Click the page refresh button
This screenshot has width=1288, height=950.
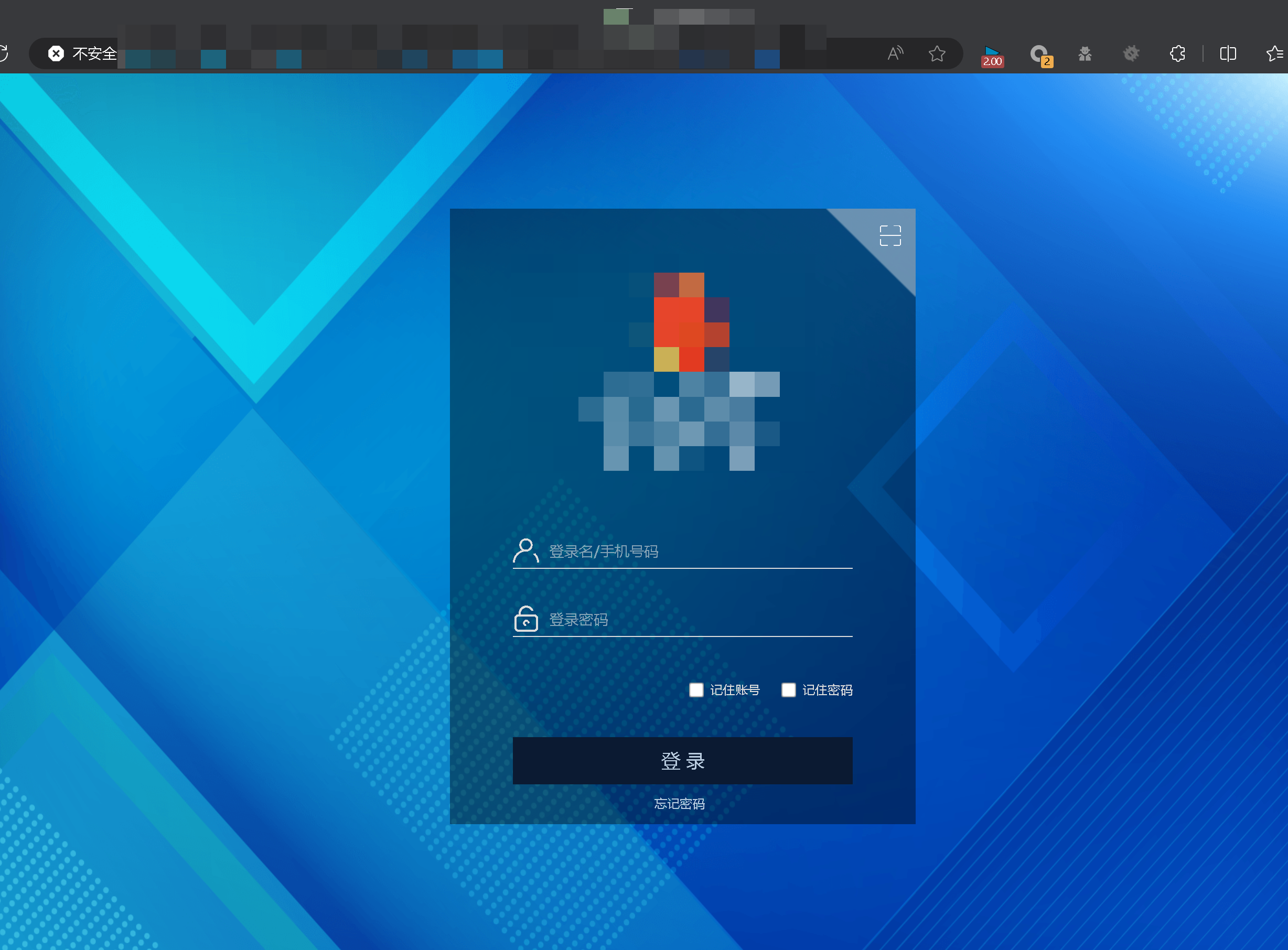tap(4, 53)
